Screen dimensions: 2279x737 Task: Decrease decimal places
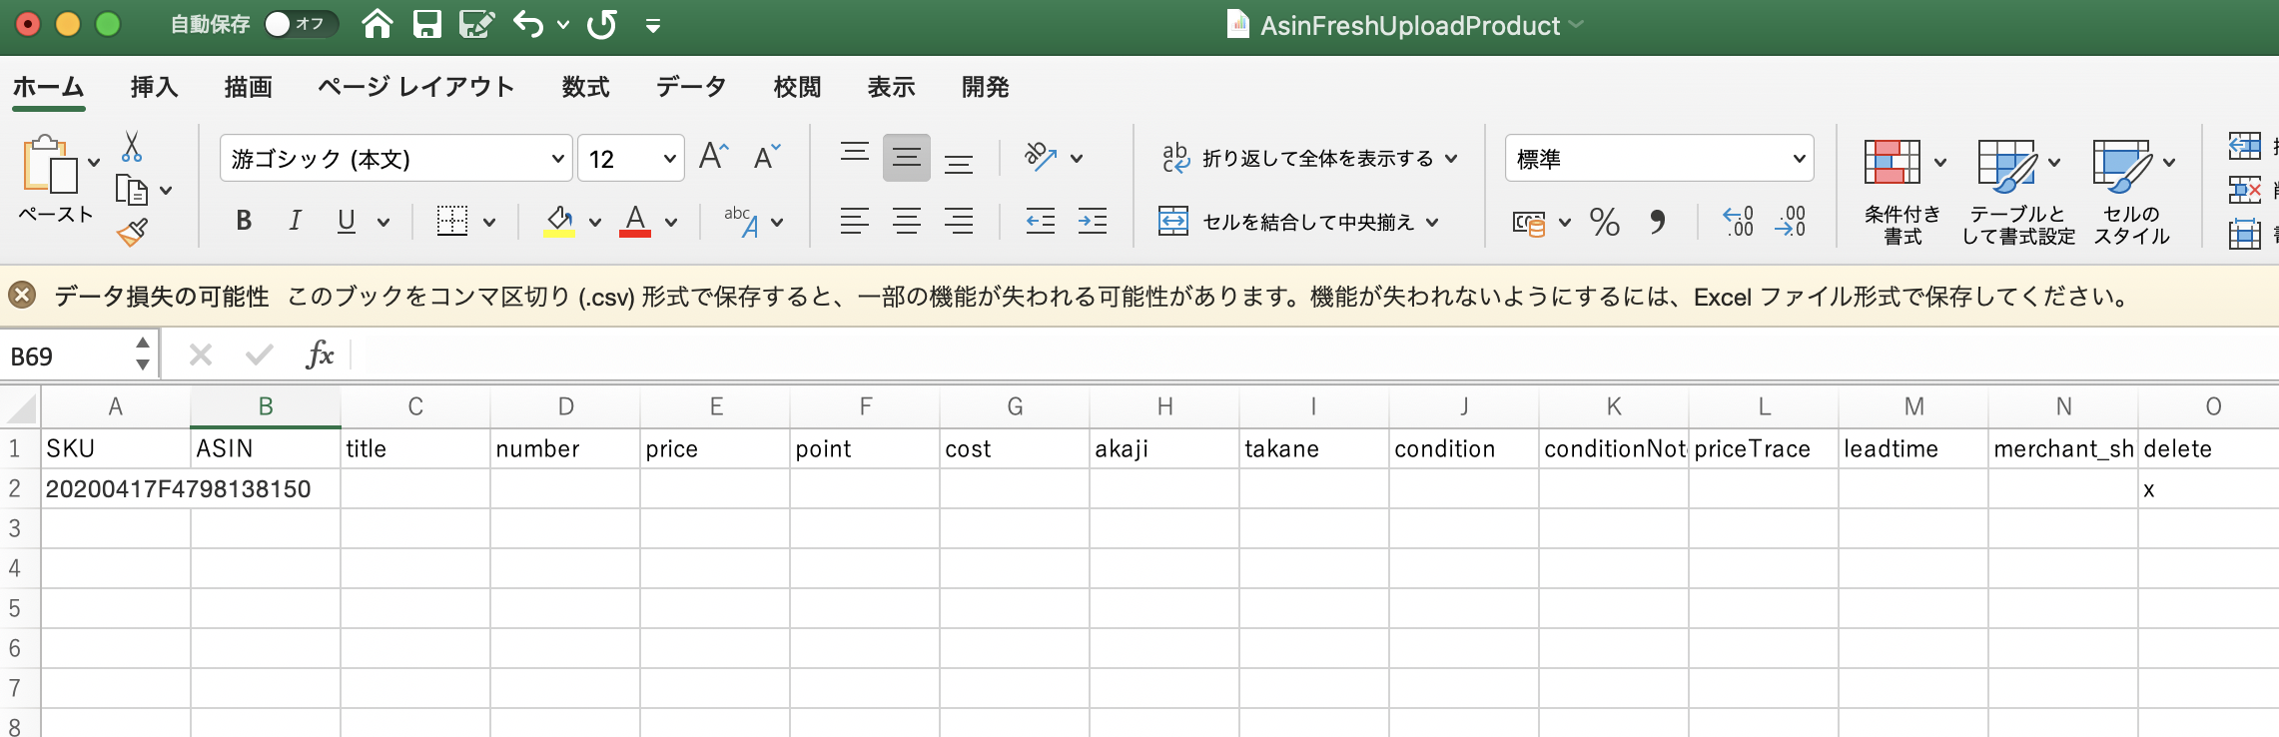tap(1791, 221)
